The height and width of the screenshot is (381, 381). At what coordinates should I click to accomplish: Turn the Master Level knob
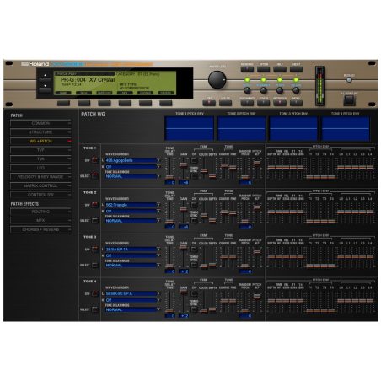tap(217, 79)
